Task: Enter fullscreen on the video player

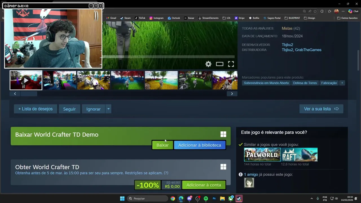Action: (231, 64)
